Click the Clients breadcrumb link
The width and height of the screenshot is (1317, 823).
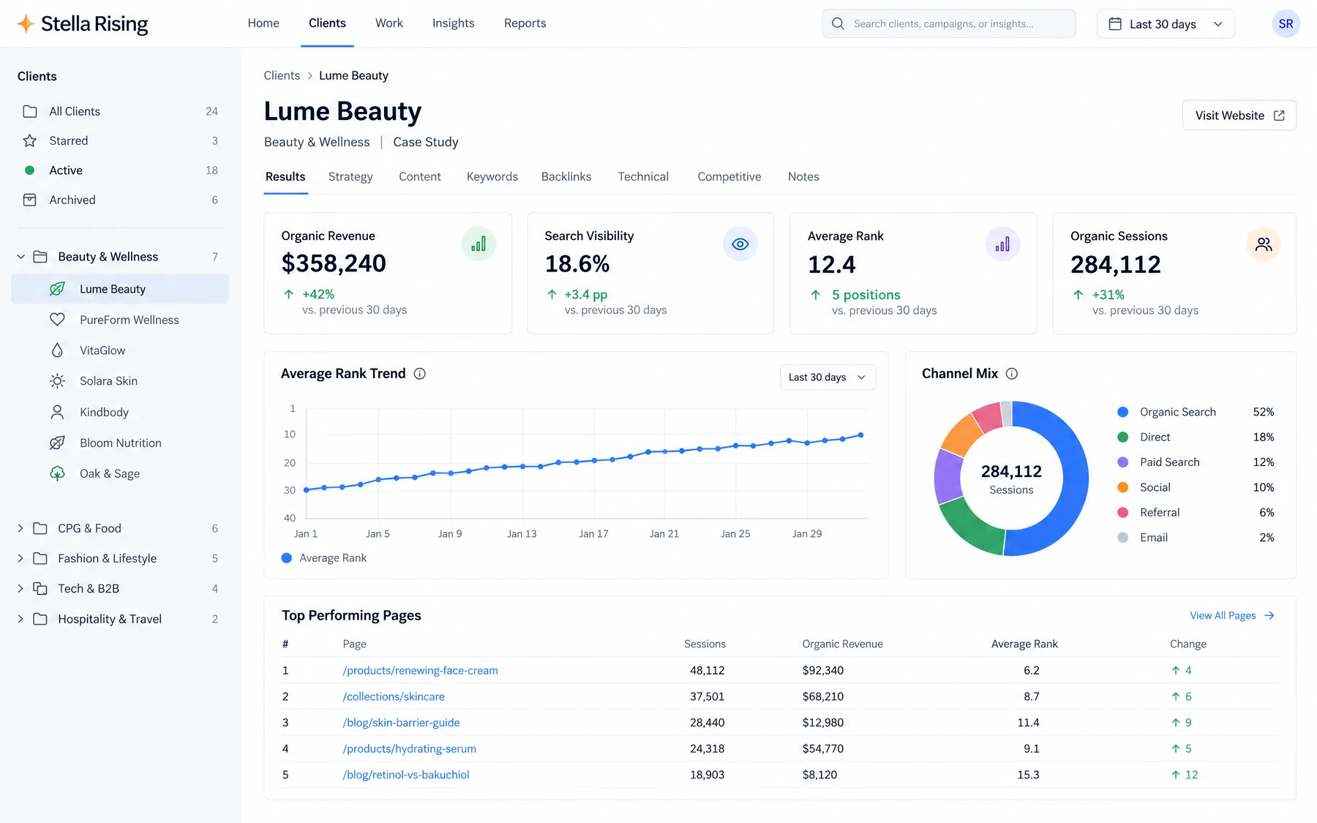coord(282,76)
